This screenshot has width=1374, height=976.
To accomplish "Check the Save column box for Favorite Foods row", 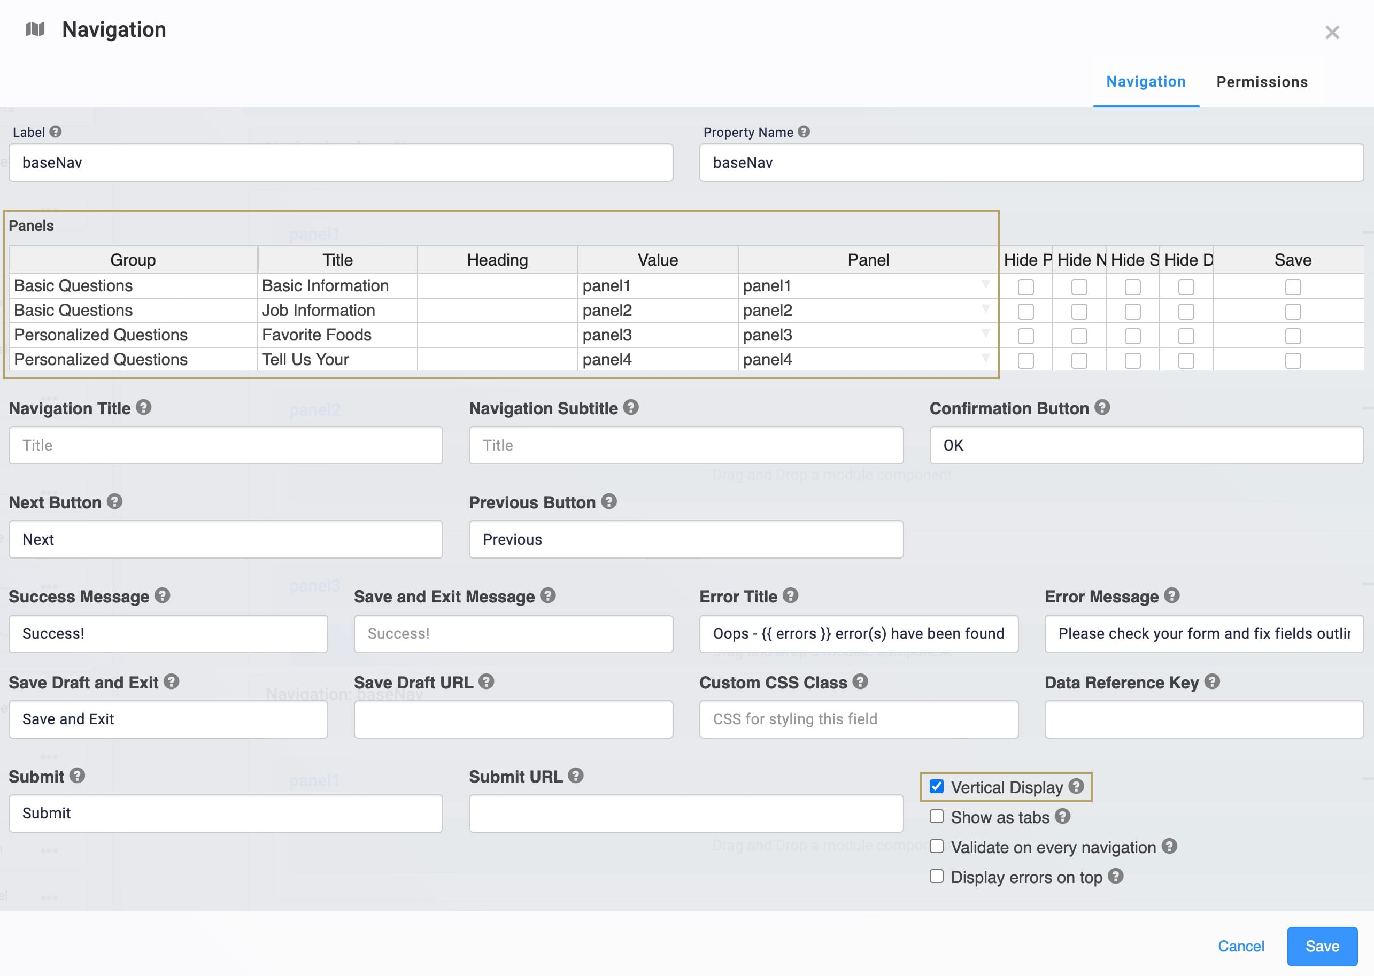I will 1293,336.
